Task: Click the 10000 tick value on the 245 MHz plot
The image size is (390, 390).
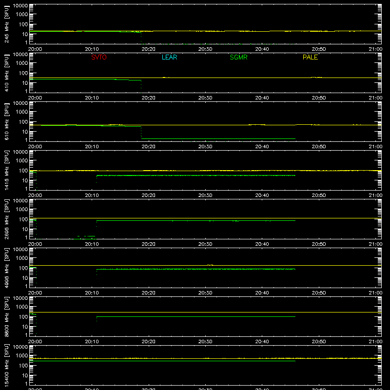Action: tap(20, 6)
